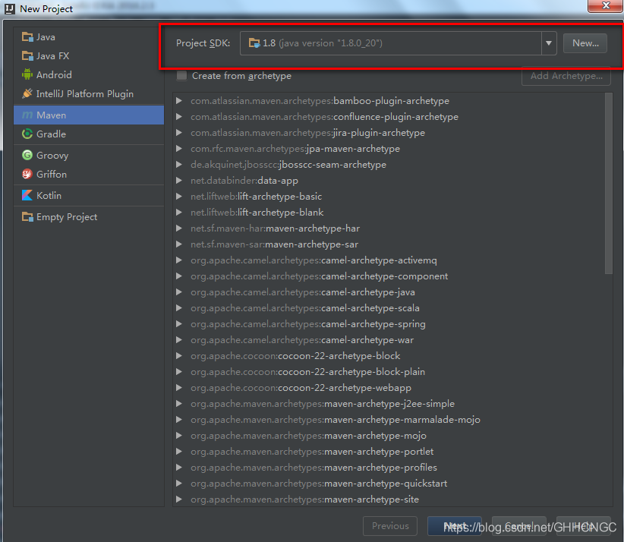
Task: Enable Create from archetype checkbox
Action: coord(182,76)
